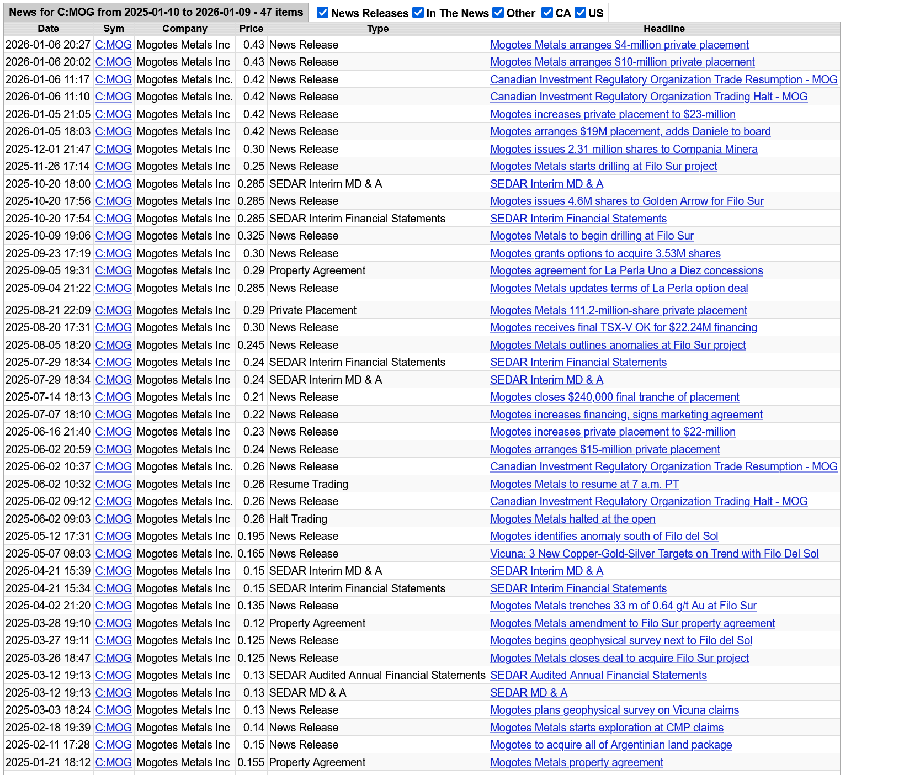The height and width of the screenshot is (775, 904).
Task: Click the 'Headline' column header
Action: (x=664, y=29)
